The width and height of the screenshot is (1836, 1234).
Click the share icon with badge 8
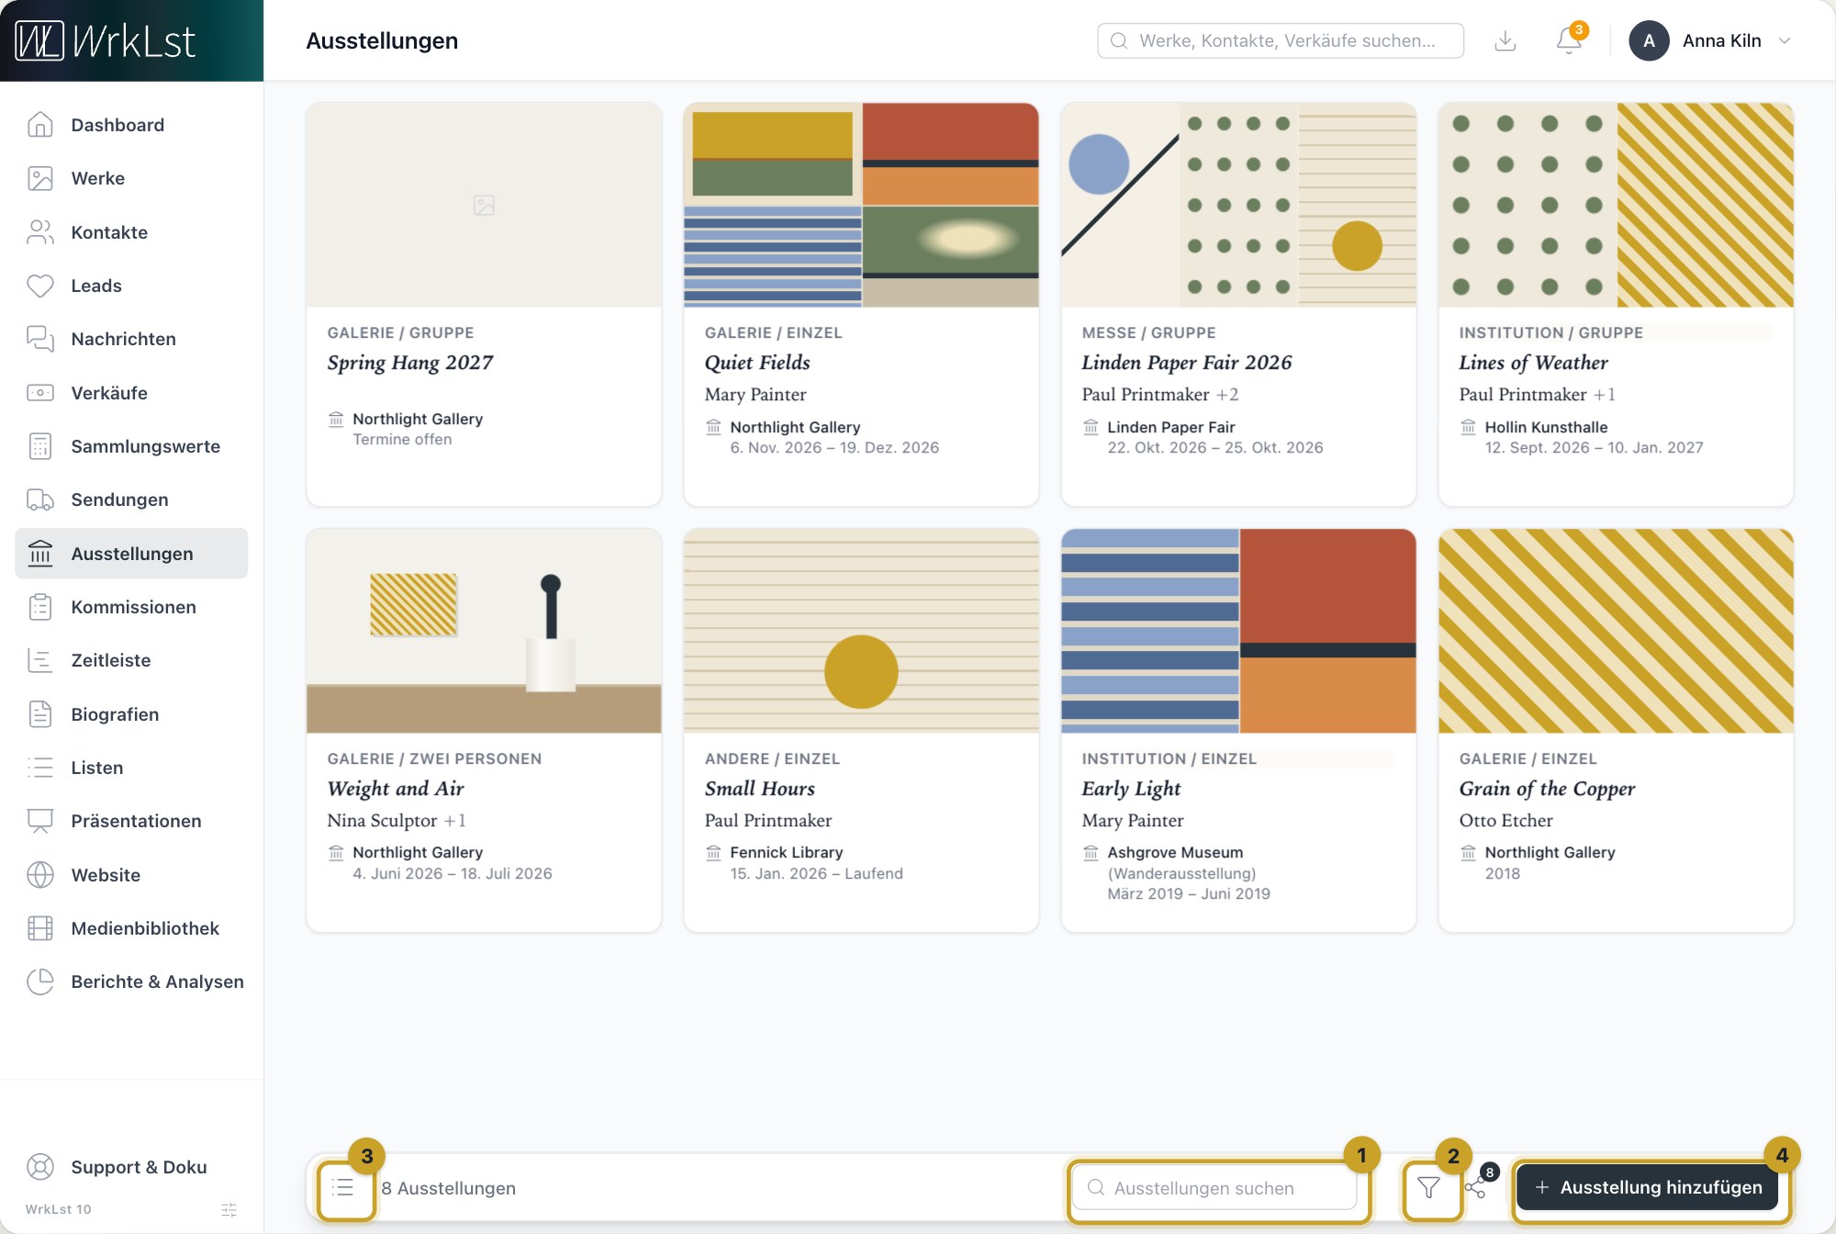[x=1475, y=1188]
